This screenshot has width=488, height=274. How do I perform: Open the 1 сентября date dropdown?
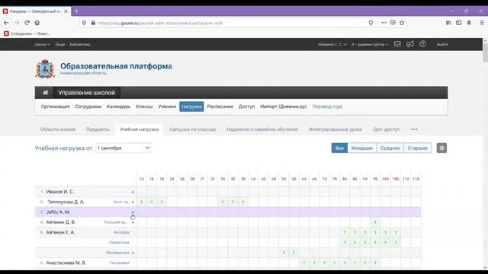pyautogui.click(x=124, y=148)
